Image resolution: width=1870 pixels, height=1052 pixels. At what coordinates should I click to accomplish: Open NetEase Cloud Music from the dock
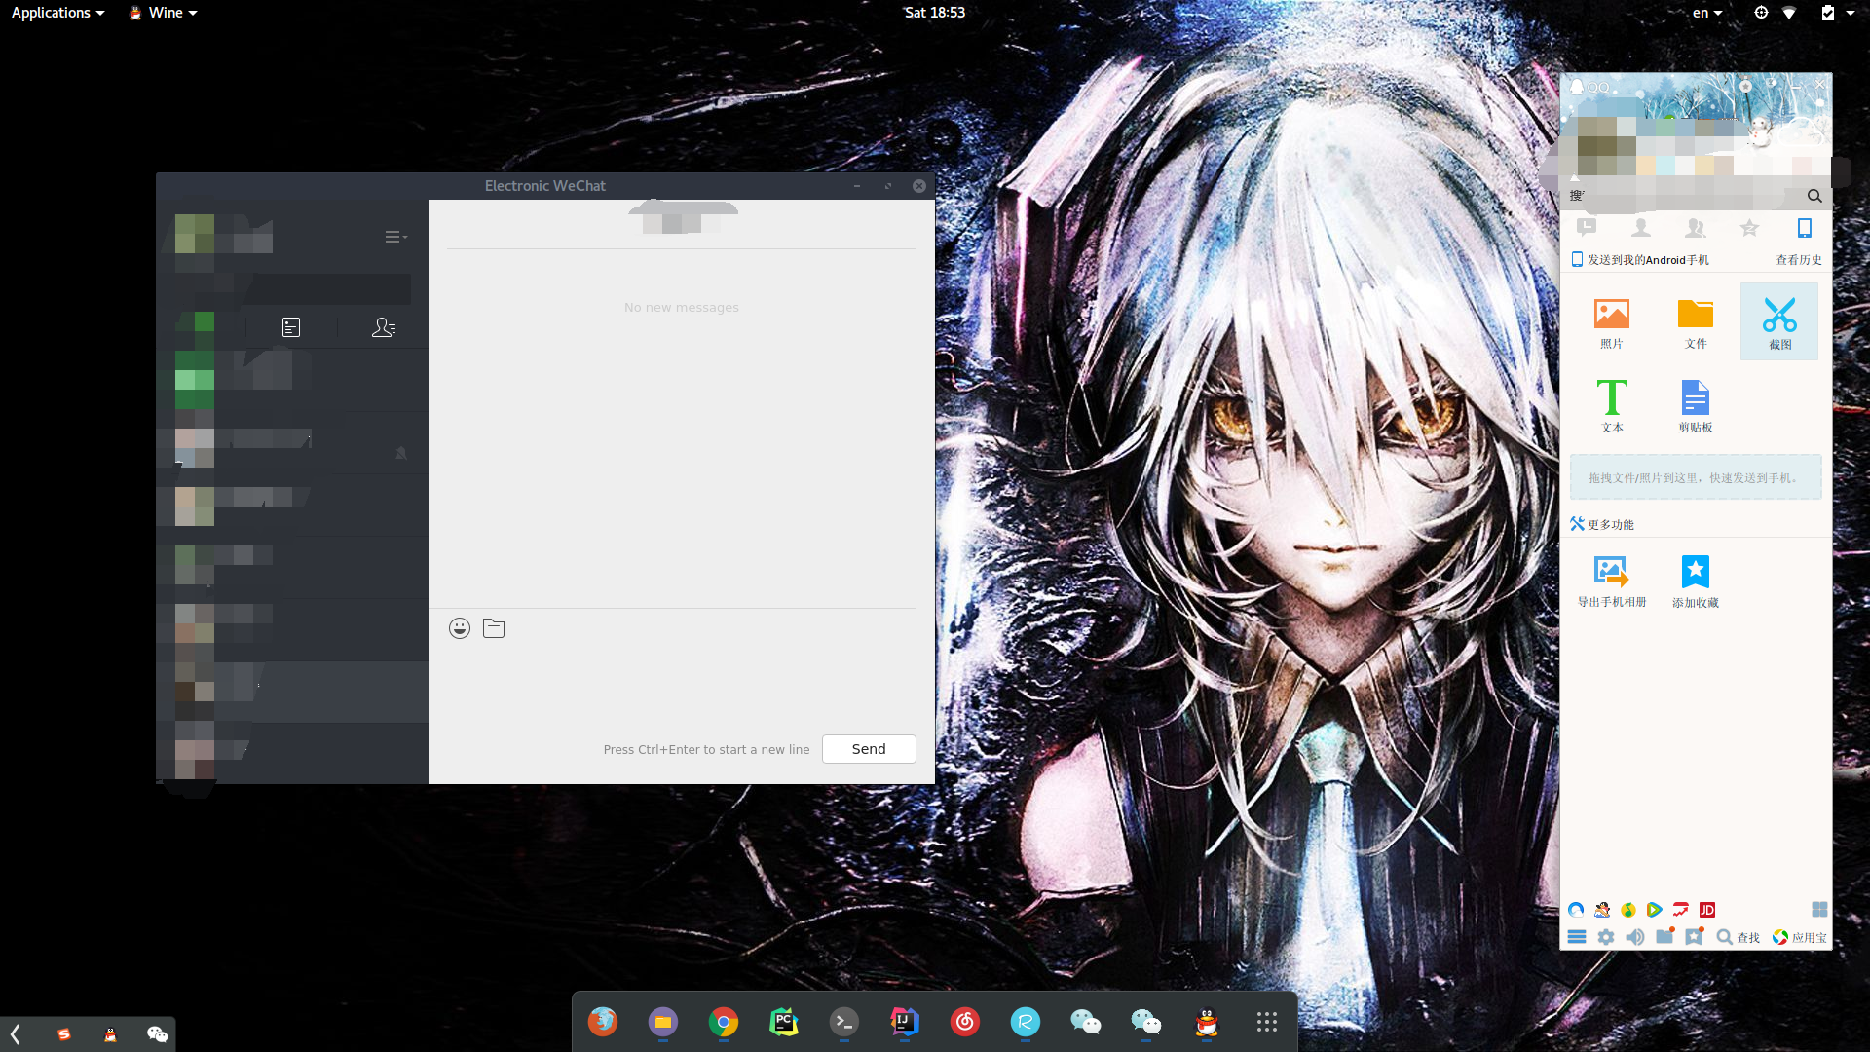click(965, 1021)
